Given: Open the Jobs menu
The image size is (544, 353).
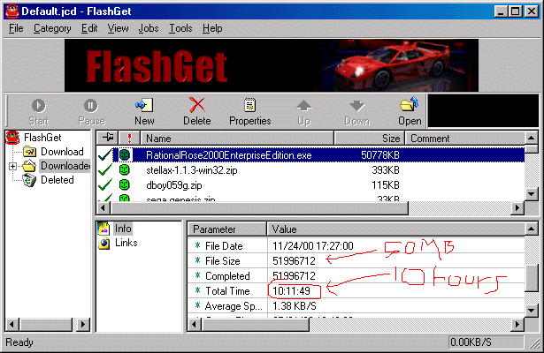Looking at the screenshot, I should (149, 28).
